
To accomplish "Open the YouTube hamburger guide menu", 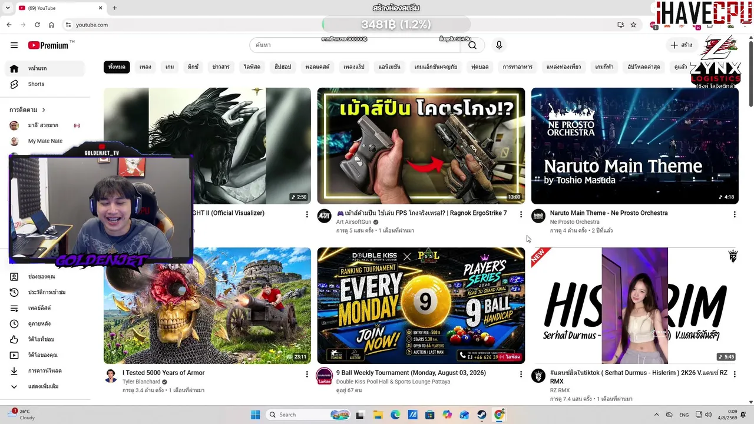I will tap(14, 45).
